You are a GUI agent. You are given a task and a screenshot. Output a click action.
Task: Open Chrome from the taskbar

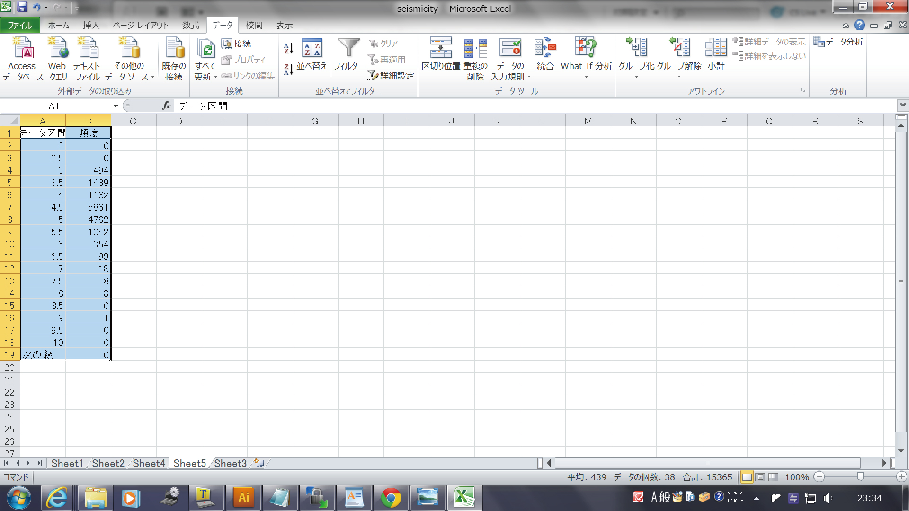click(x=391, y=498)
